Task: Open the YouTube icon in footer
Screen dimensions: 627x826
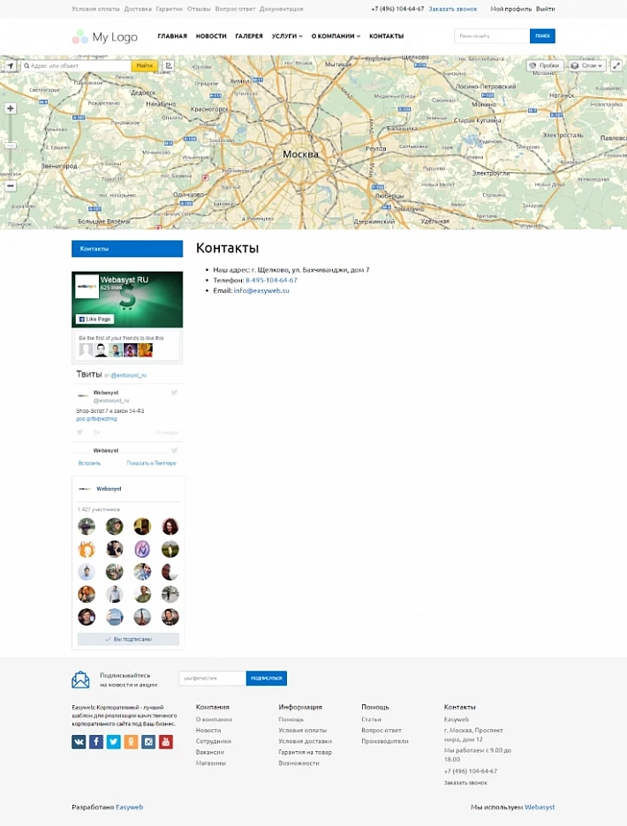Action: tap(166, 742)
